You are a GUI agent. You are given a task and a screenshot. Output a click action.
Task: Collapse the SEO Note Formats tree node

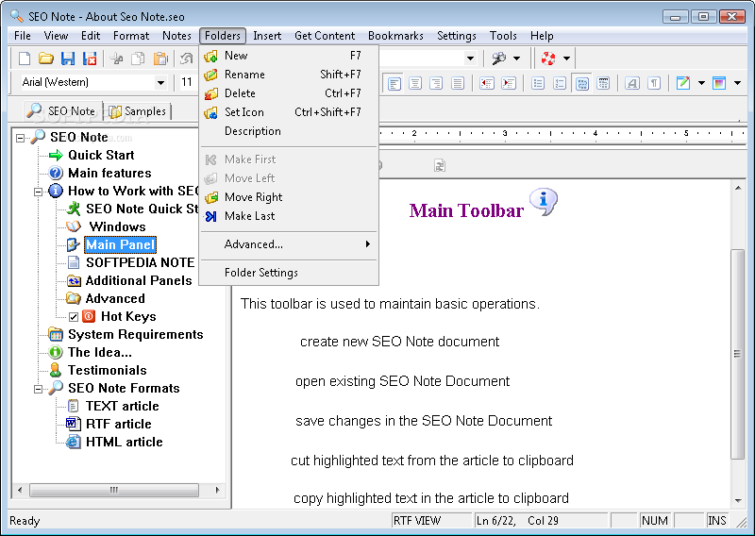(x=38, y=389)
